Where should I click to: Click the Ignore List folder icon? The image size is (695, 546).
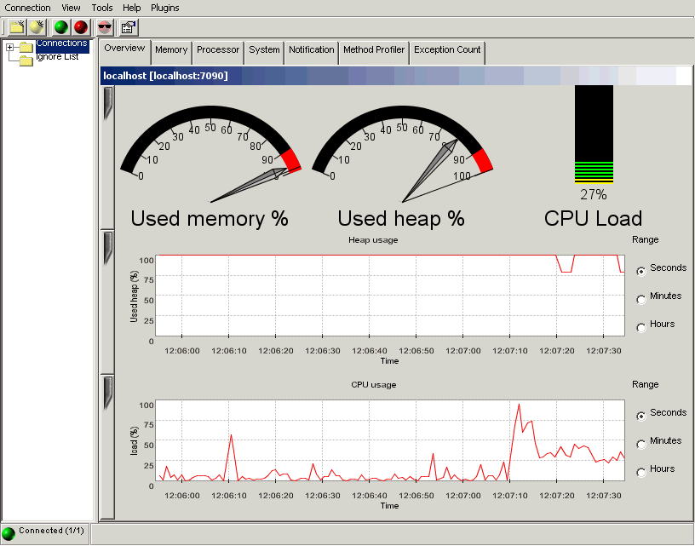pos(26,60)
